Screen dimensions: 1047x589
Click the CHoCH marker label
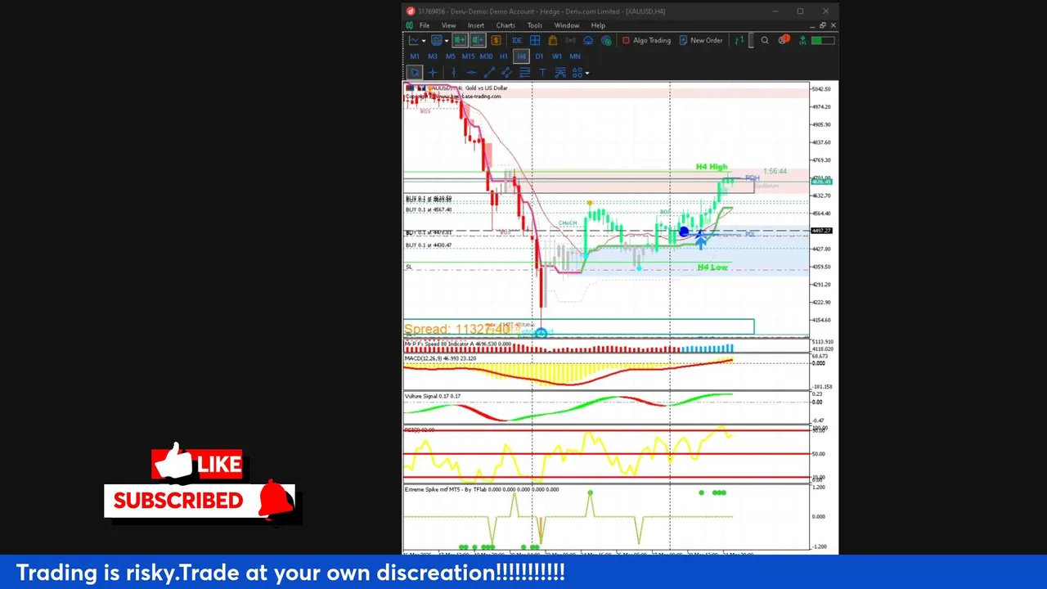pyautogui.click(x=568, y=223)
